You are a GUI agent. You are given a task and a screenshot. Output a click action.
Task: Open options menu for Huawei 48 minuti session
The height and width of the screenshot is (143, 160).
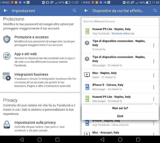(x=153, y=99)
